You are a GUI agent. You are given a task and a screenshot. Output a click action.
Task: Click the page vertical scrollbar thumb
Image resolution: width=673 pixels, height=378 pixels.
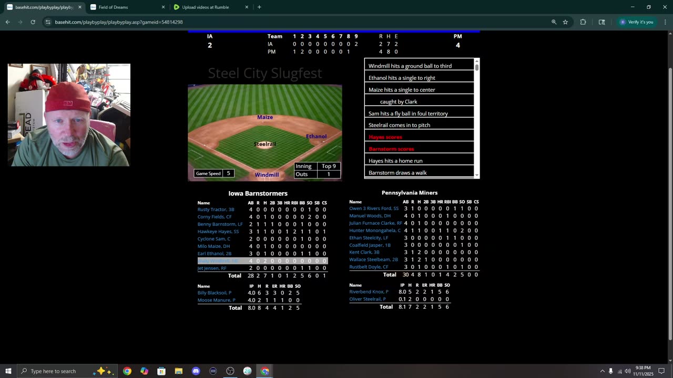(669, 205)
